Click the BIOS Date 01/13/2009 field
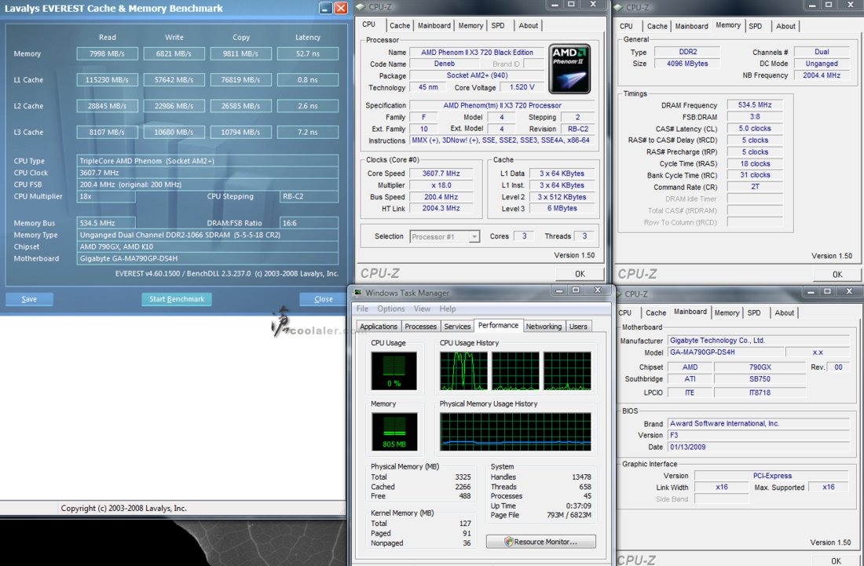 point(759,447)
